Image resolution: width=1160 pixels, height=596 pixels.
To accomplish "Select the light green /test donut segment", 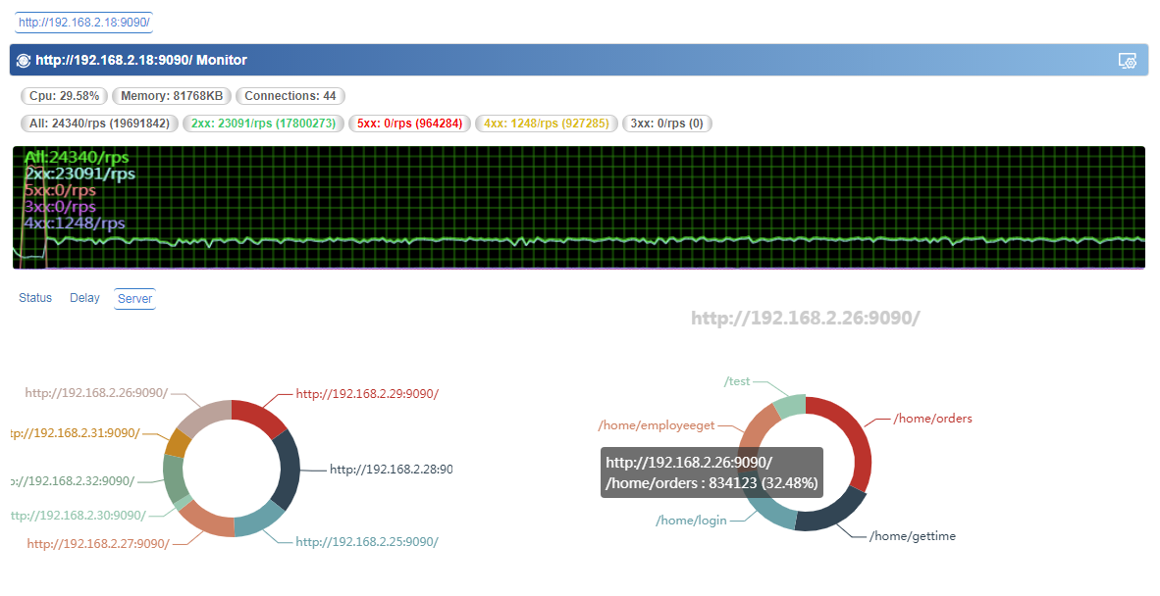I will 789,406.
